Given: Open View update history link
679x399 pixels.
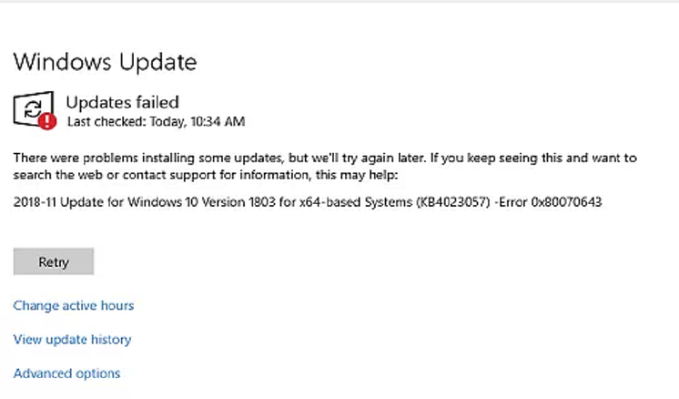Looking at the screenshot, I should tap(72, 339).
